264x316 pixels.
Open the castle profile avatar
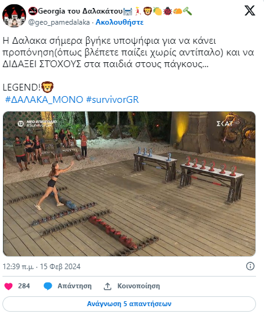[x=14, y=15]
